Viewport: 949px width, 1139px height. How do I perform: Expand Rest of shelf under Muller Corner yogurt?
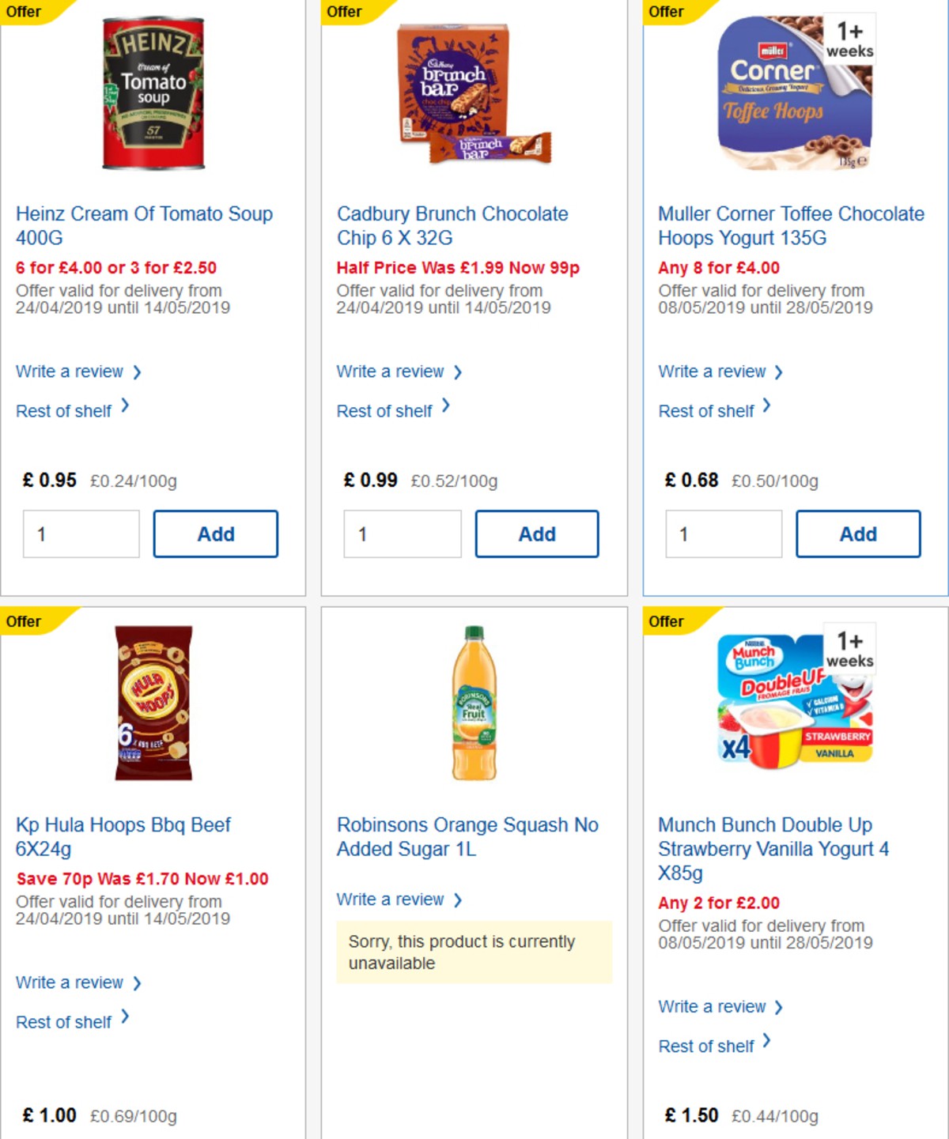(x=706, y=411)
